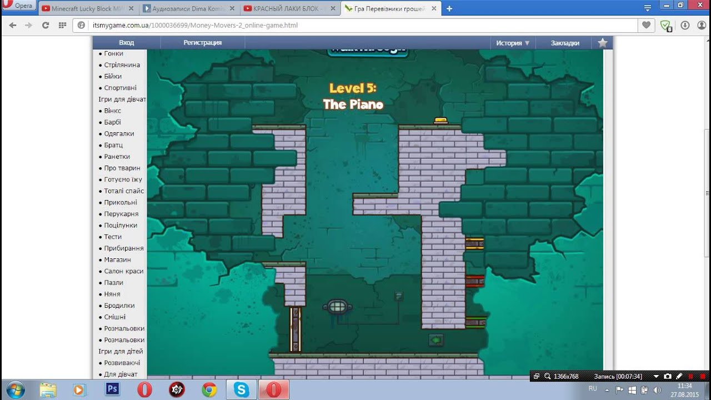
Task: Open the downloads arrow extension icon
Action: point(685,25)
